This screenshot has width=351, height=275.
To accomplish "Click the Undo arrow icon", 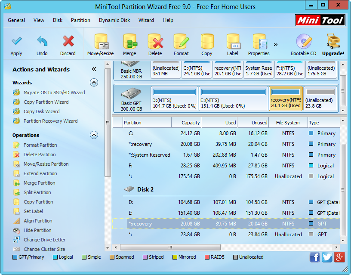I will click(42, 41).
